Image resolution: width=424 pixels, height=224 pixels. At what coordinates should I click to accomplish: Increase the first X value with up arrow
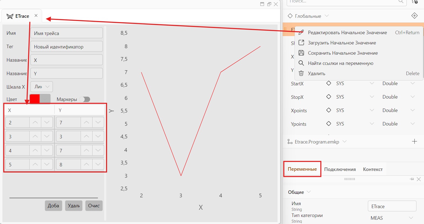[35, 122]
